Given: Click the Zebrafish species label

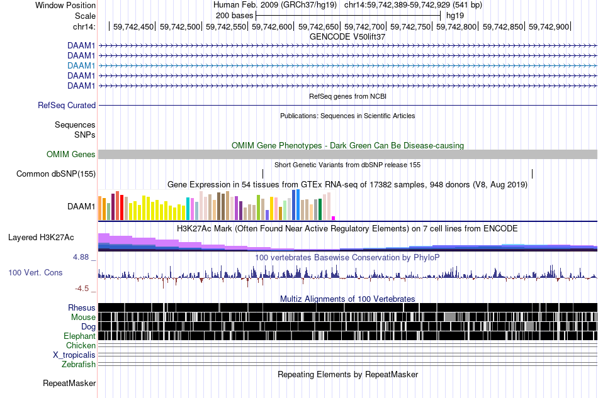Looking at the screenshot, I should (79, 365).
